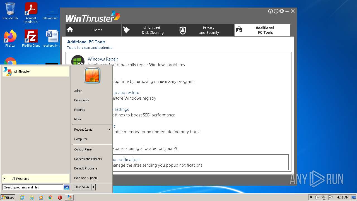Minimize the WinThruster window
357x201 pixels.
click(287, 11)
